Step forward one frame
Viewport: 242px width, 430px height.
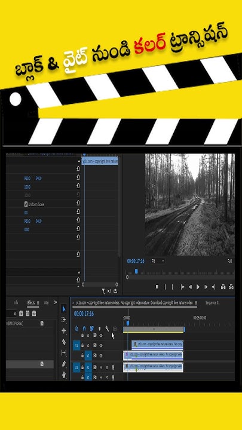point(206,287)
